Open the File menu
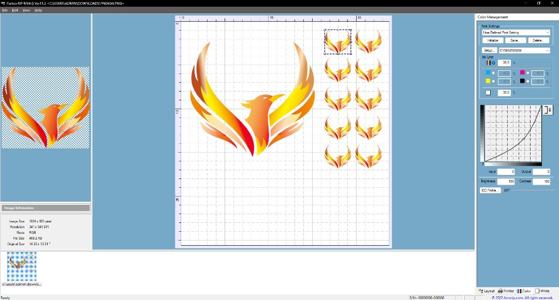559x300 pixels. [x=5, y=10]
